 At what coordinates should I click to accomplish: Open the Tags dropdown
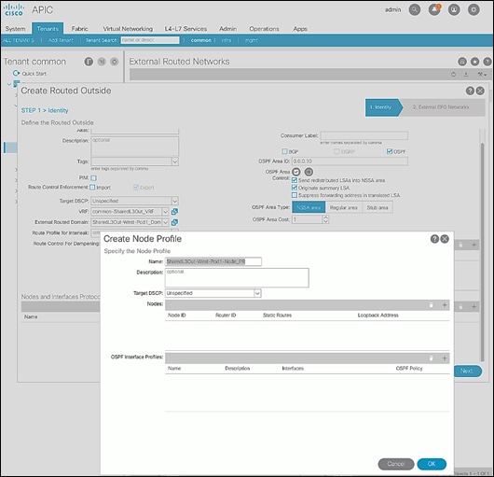(x=175, y=161)
